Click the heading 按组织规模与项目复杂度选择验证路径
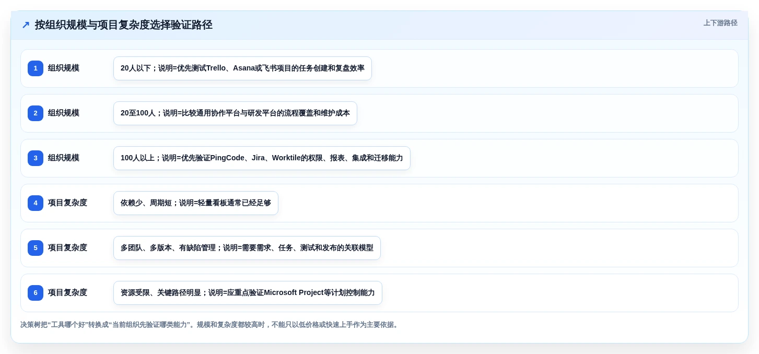 124,25
